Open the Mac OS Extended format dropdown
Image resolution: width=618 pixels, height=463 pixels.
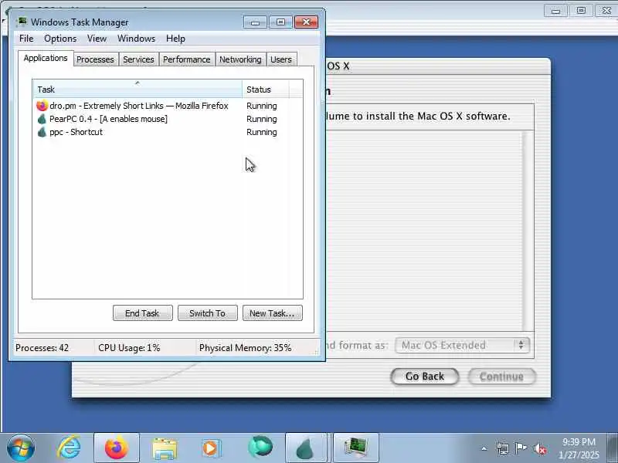[462, 345]
